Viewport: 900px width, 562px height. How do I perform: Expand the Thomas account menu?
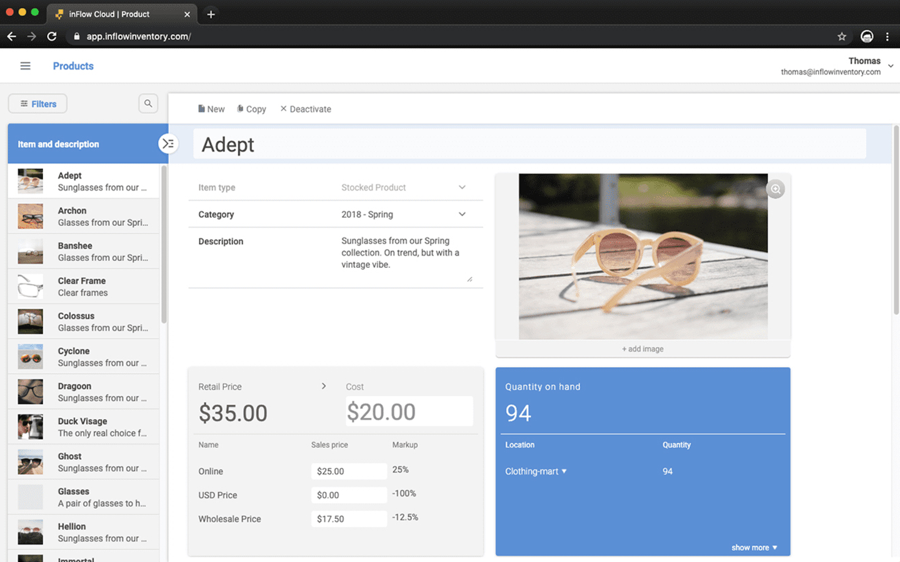click(890, 66)
